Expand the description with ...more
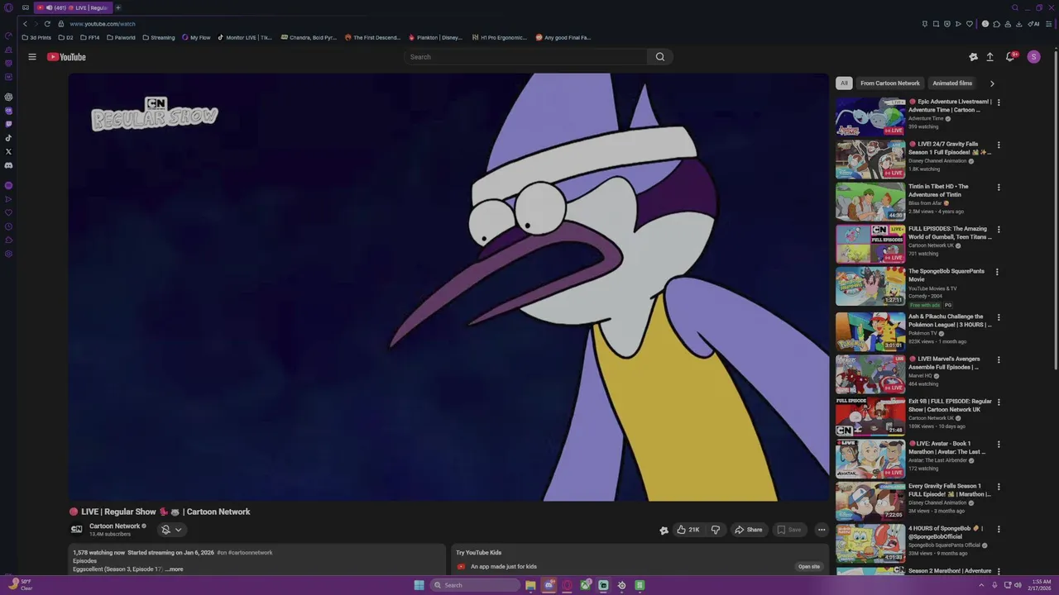The image size is (1059, 595). tap(175, 569)
